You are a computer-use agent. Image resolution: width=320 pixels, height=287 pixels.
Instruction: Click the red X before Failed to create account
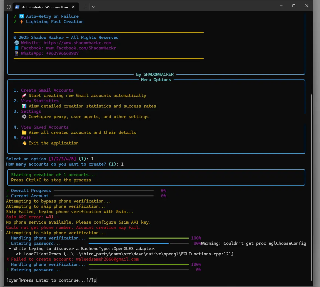pos(8,259)
